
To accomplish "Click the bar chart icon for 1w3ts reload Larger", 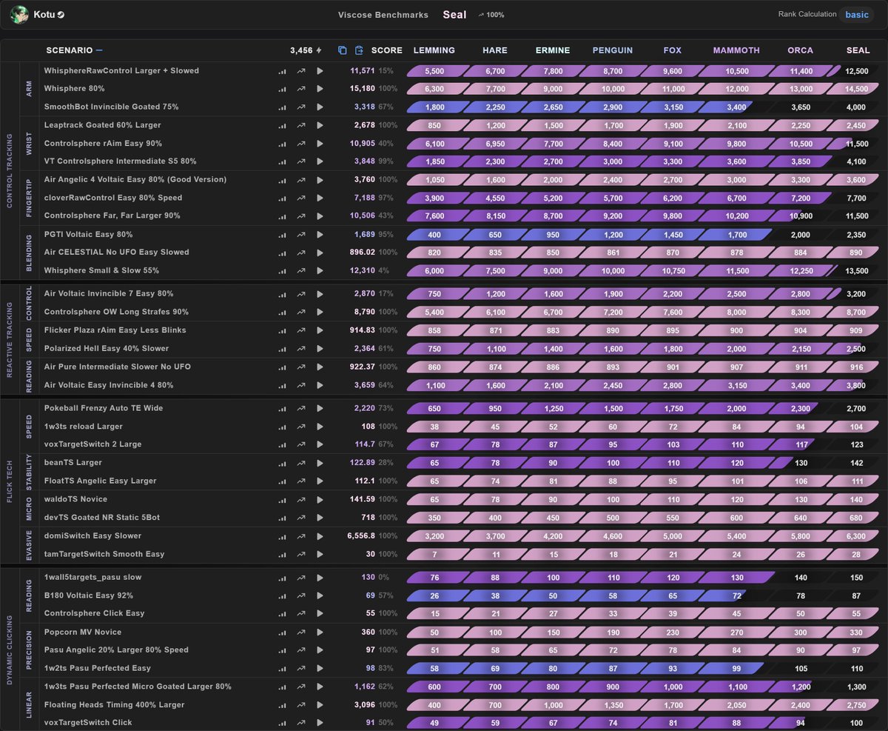I will click(x=282, y=426).
